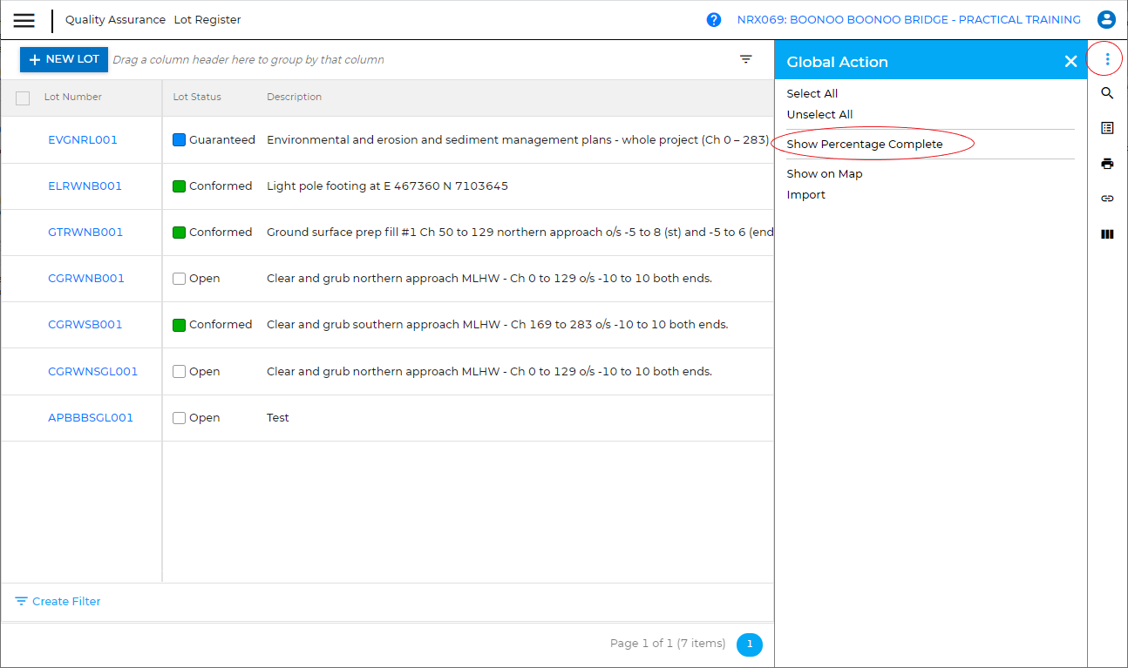Viewport: 1128px width, 668px height.
Task: Close the Global Action panel
Action: pyautogui.click(x=1070, y=61)
